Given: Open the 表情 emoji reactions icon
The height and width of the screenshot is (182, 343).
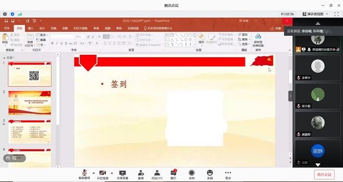Looking at the screenshot, I should pos(210,175).
